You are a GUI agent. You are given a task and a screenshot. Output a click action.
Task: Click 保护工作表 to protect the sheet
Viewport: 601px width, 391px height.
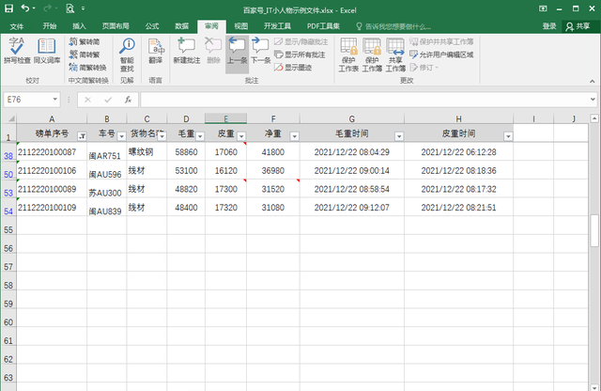click(348, 54)
